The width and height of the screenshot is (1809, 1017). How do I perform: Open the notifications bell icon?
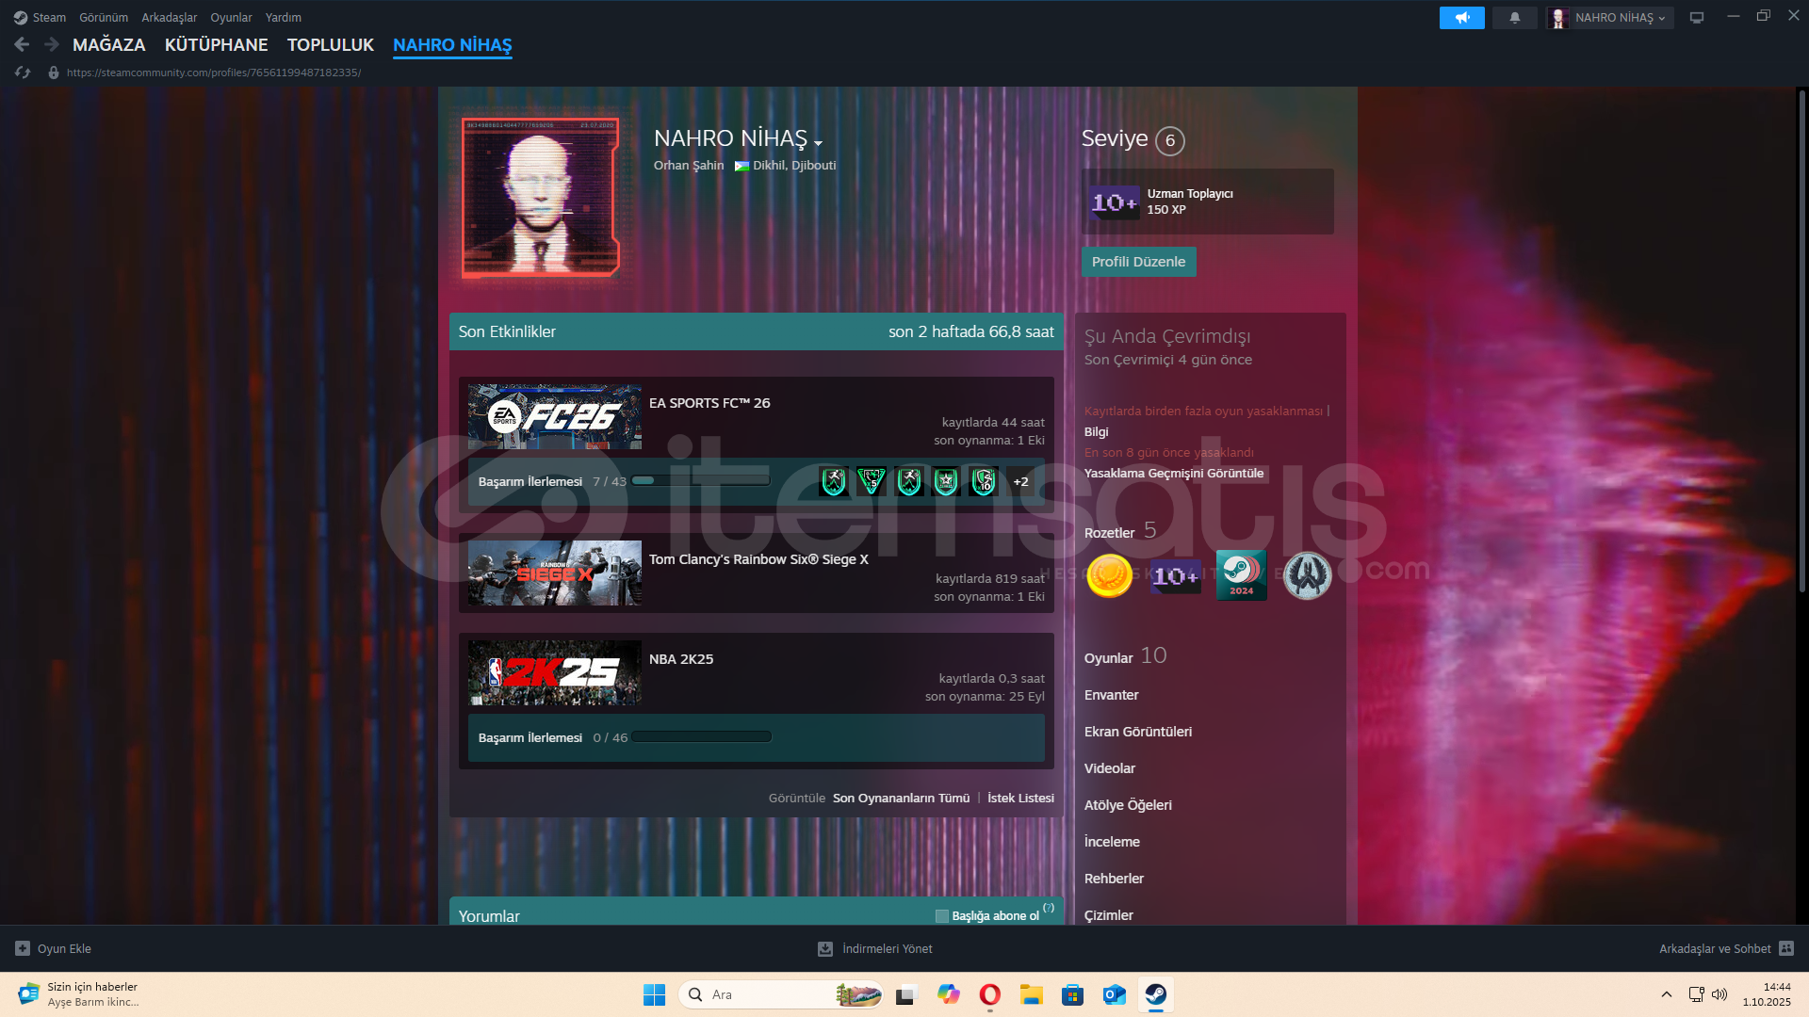coord(1514,18)
